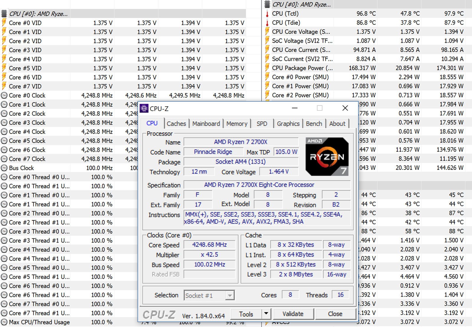
Task: Click the thermometer icon beside CPU (Tctl)
Action: tap(267, 14)
